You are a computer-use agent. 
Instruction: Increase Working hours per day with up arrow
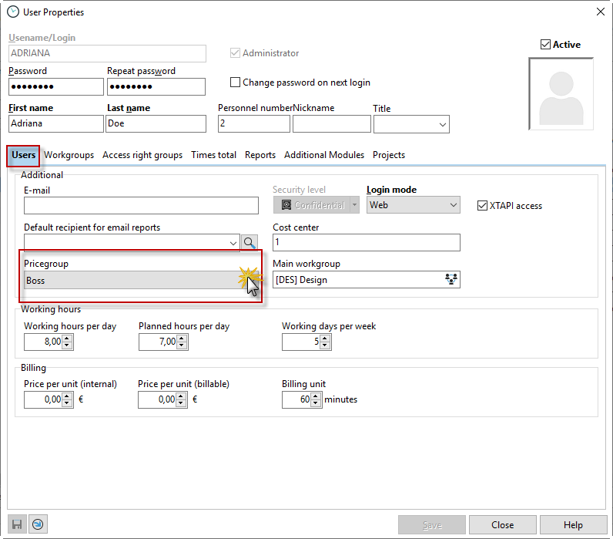[67, 338]
